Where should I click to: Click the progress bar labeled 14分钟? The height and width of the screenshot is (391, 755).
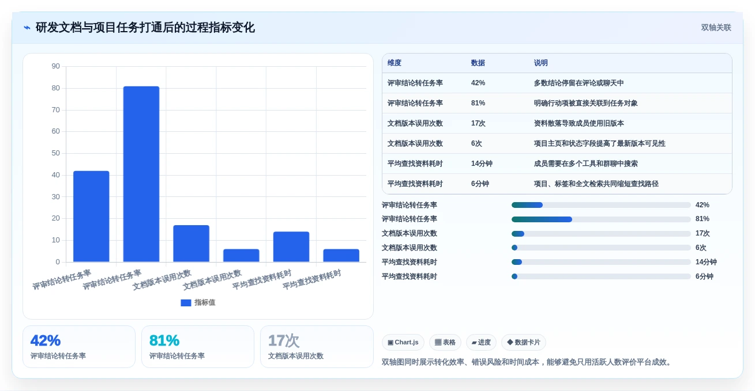601,262
